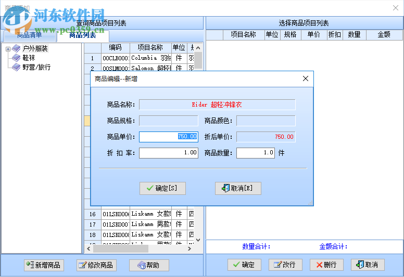Cancel with 取消[E] in edit dialog

[x=238, y=188]
